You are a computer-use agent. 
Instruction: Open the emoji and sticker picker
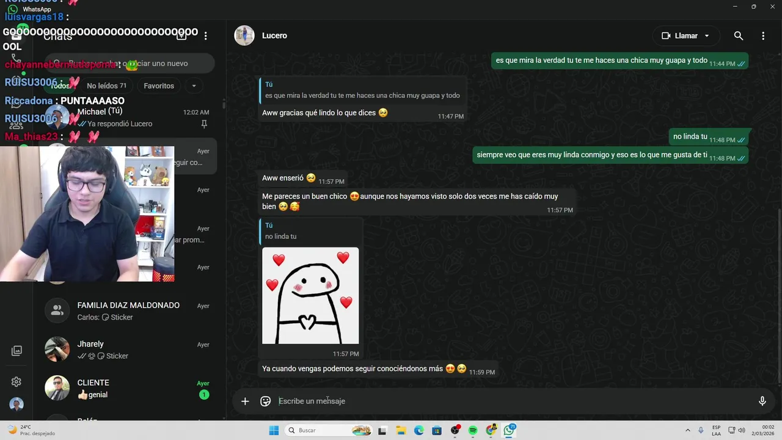[265, 402]
